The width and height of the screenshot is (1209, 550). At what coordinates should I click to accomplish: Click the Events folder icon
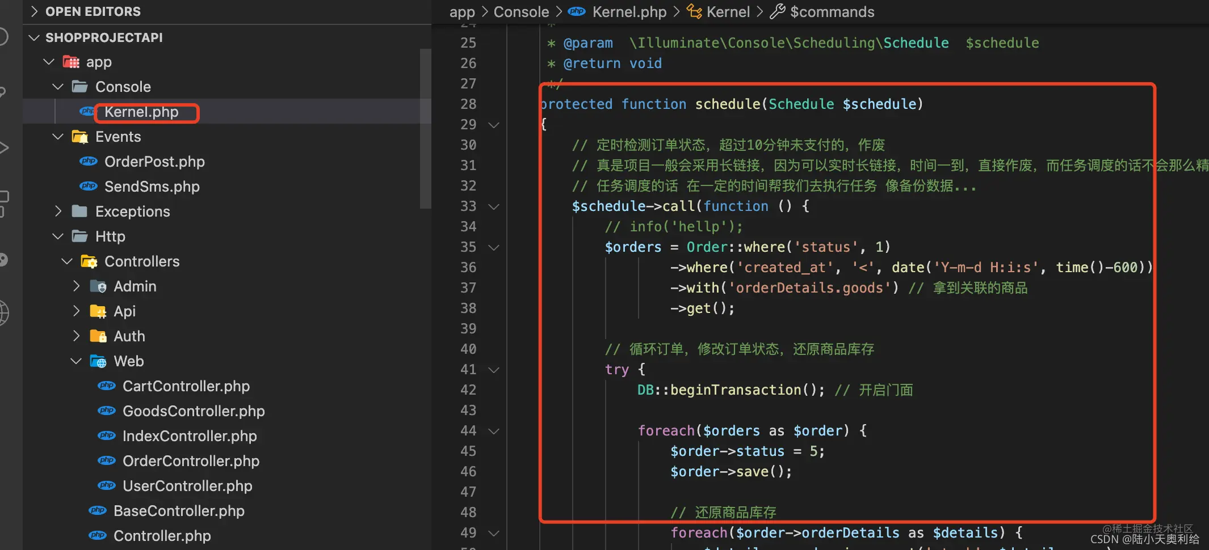click(80, 137)
